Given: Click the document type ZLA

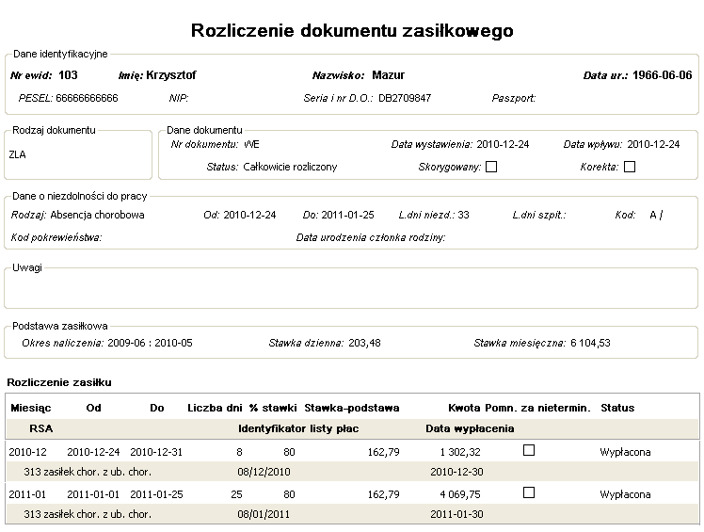Looking at the screenshot, I should click(18, 154).
